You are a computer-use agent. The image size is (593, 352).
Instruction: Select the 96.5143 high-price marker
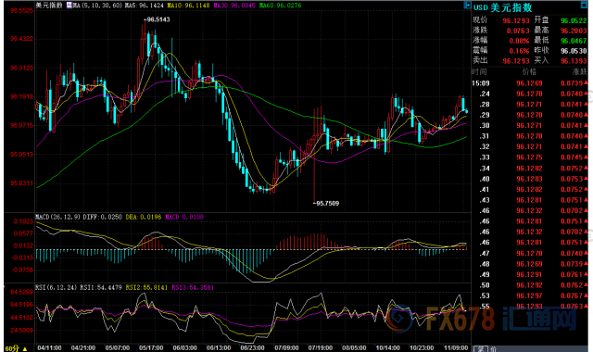point(157,19)
